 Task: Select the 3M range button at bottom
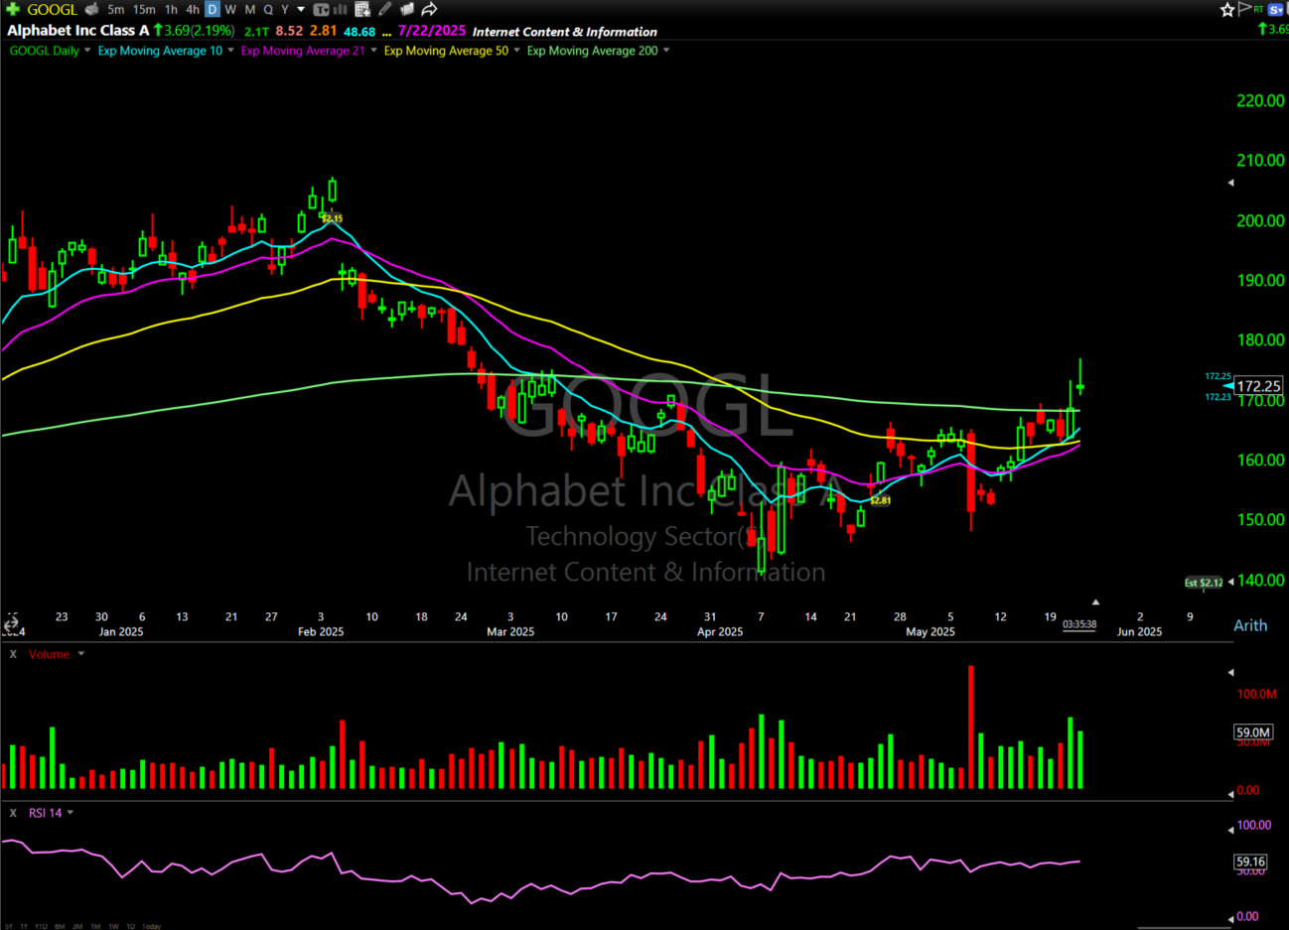77,926
